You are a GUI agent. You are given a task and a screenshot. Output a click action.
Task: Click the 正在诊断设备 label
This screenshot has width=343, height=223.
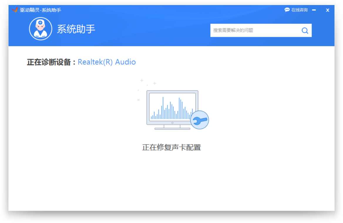[51, 62]
